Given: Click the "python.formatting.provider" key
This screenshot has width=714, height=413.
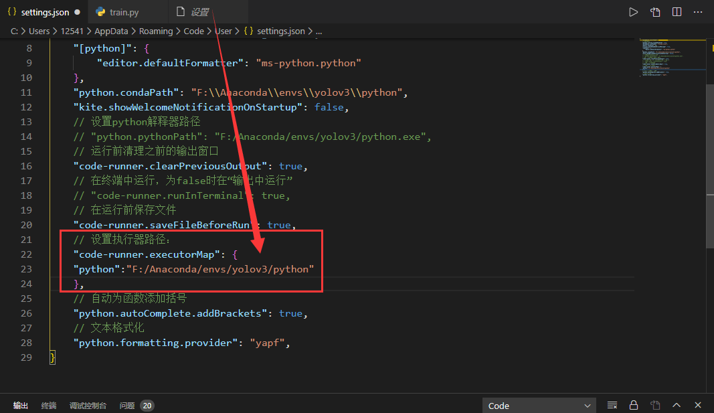Looking at the screenshot, I should [x=155, y=343].
